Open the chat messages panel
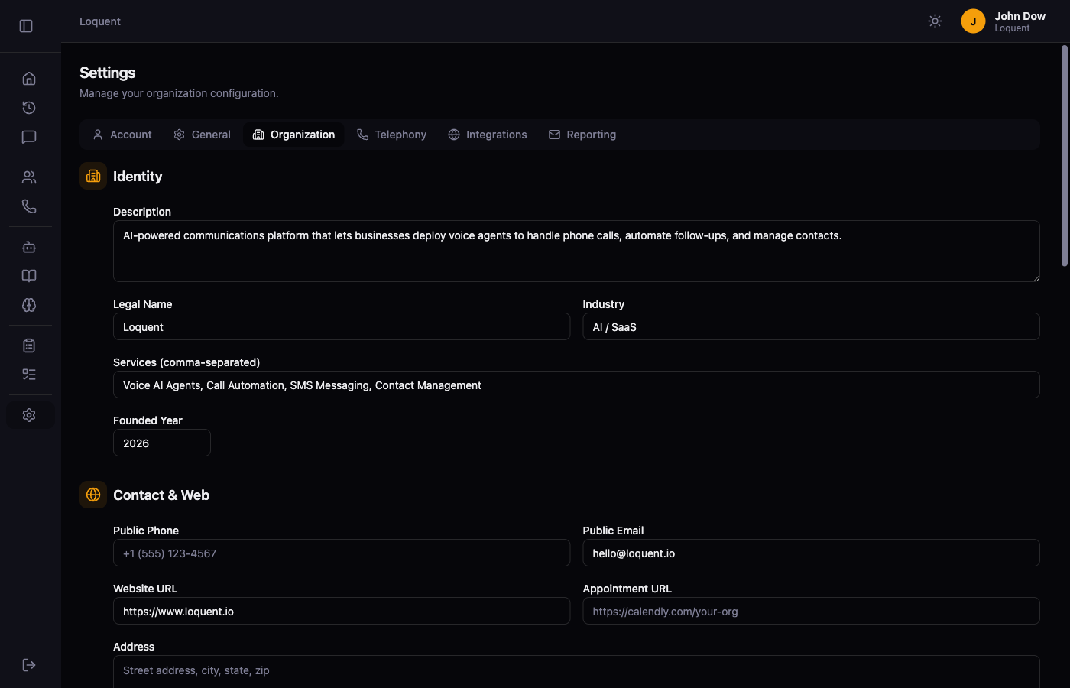The height and width of the screenshot is (688, 1070). [28, 137]
